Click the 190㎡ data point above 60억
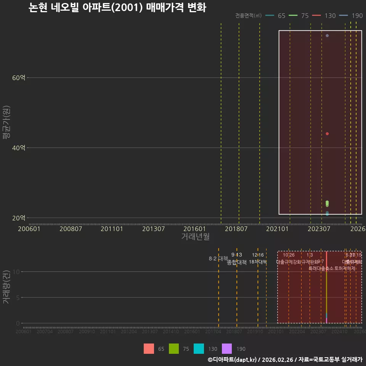366x366 pixels. pos(327,35)
